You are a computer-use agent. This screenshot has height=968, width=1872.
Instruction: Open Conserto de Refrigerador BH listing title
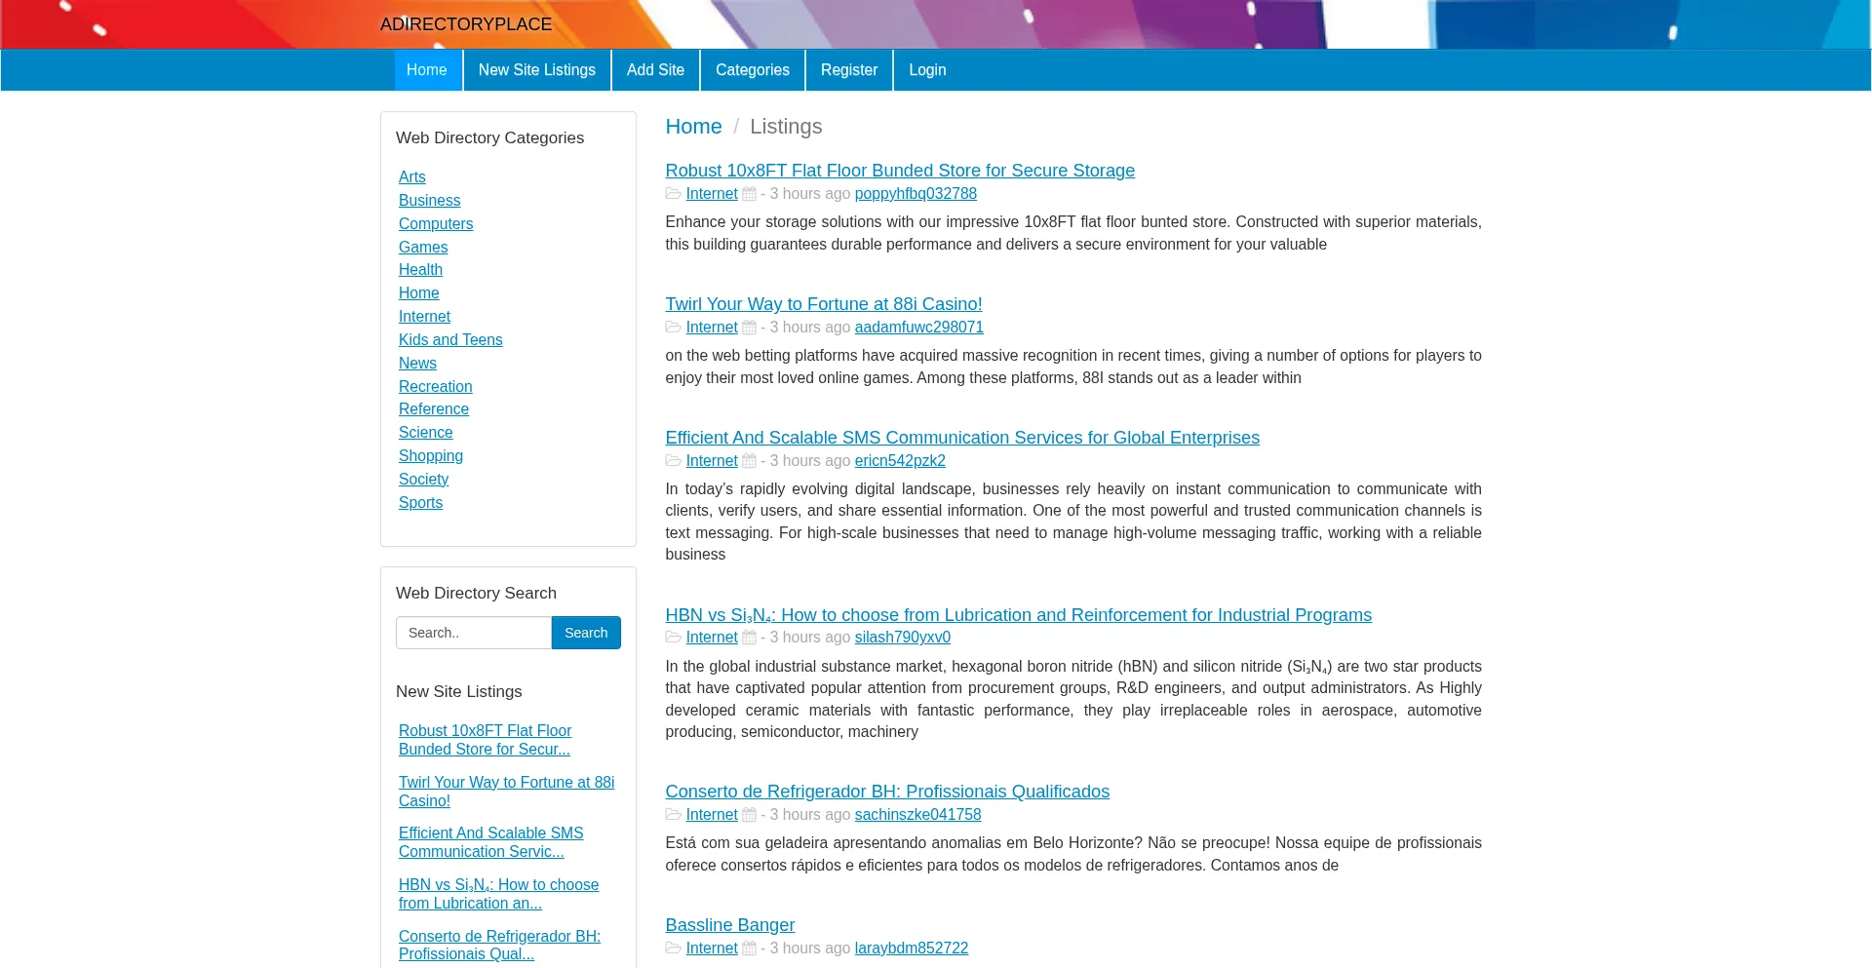click(x=887, y=792)
